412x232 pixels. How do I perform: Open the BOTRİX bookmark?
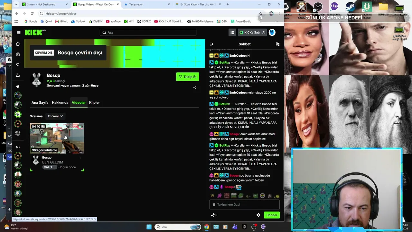[144, 22]
